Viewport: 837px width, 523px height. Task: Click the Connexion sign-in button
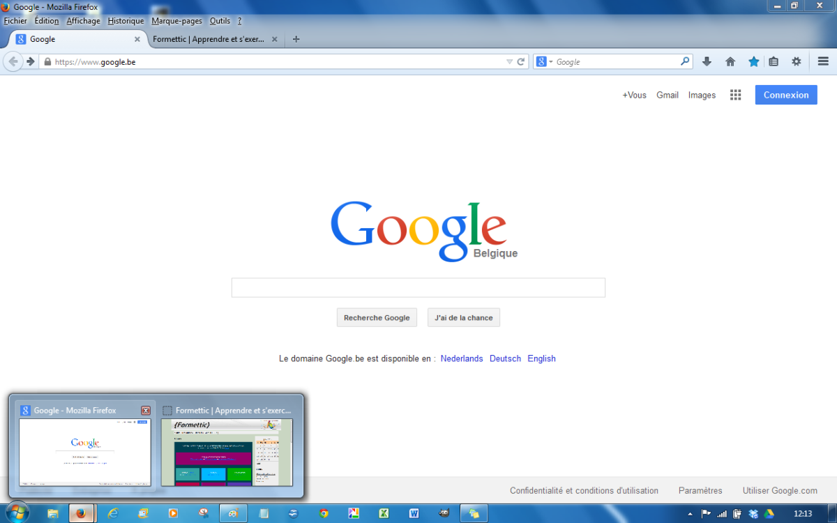[786, 95]
